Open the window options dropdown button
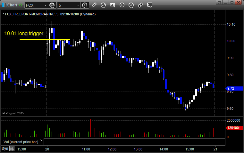Screen dimensions: 244x153 click(x=219, y=2)
